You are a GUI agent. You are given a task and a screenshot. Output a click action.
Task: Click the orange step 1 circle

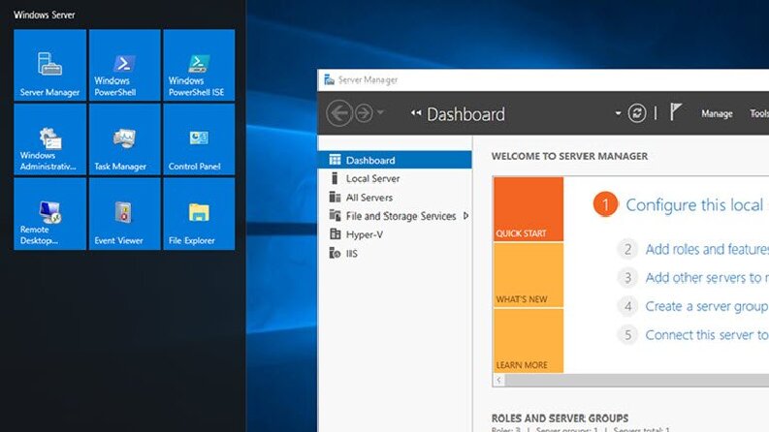[x=605, y=204]
